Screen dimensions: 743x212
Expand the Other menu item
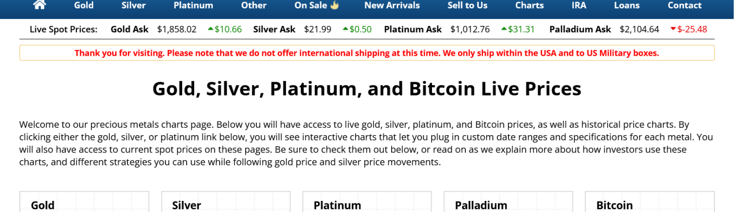coord(254,5)
